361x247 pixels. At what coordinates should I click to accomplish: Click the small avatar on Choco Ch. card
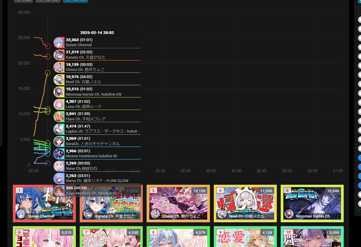(x=155, y=214)
